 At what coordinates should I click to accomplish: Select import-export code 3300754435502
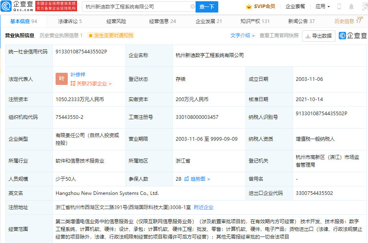(x=314, y=193)
